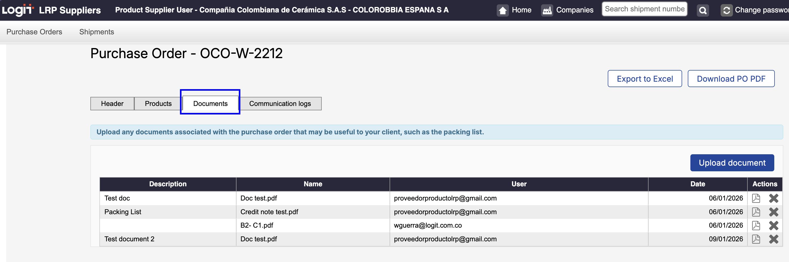Switch to the Products tab
The height and width of the screenshot is (262, 789).
click(x=158, y=104)
